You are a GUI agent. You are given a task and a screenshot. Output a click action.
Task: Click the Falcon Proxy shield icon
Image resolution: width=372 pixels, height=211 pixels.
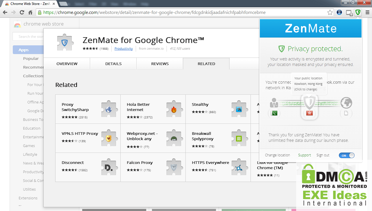click(x=174, y=168)
